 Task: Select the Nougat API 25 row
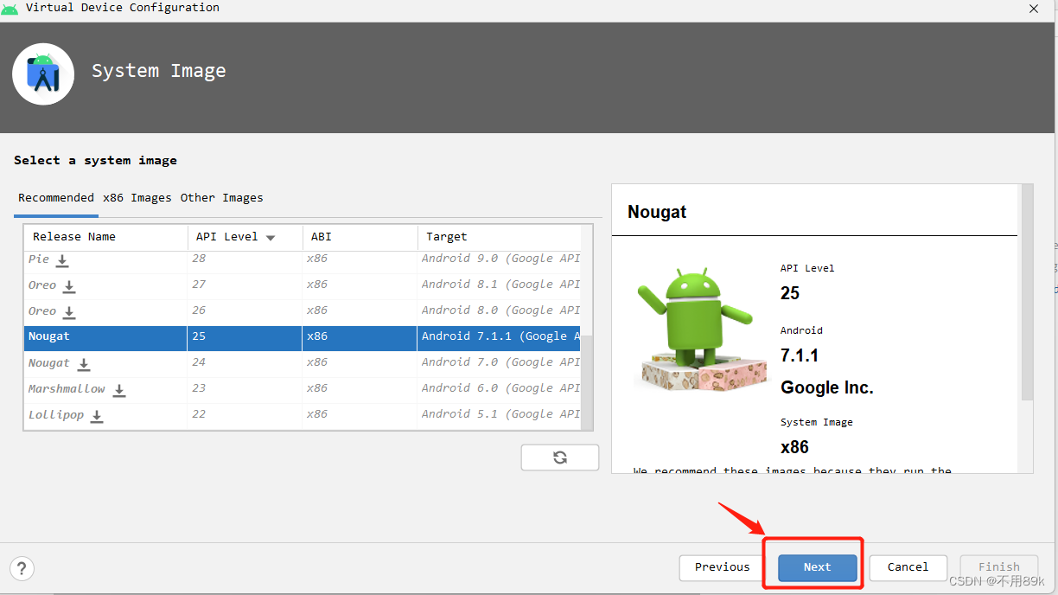[x=303, y=338]
